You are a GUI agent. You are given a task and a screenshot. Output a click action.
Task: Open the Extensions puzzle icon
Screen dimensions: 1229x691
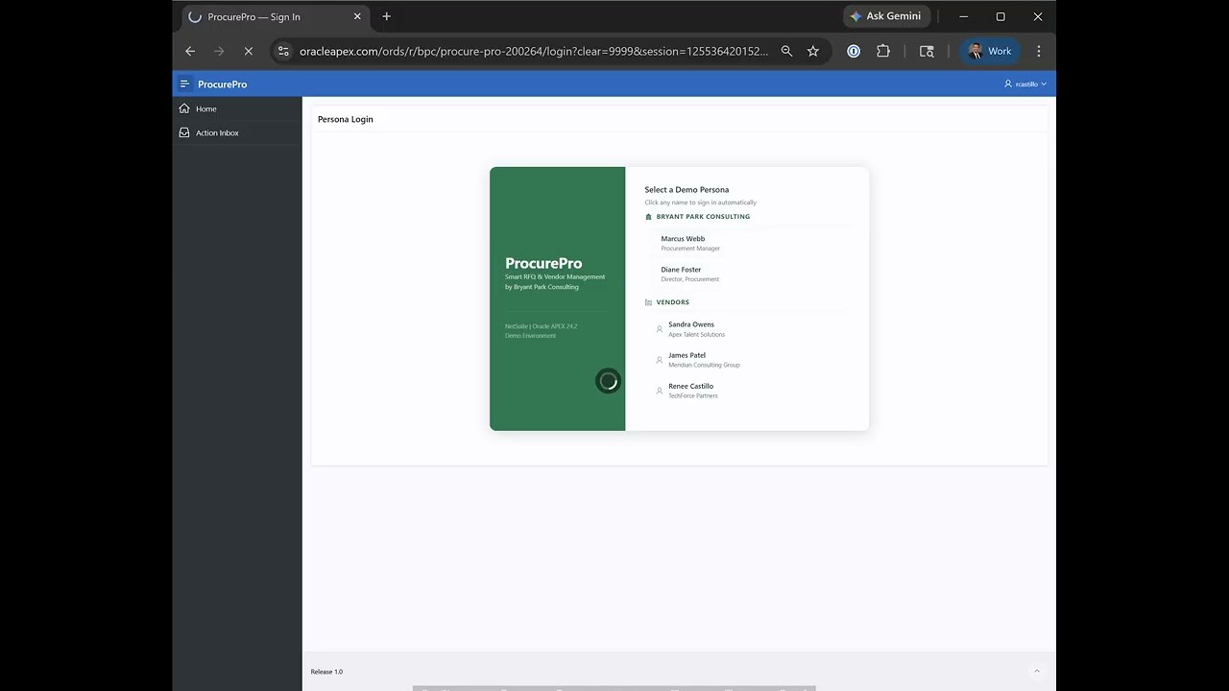coord(883,51)
